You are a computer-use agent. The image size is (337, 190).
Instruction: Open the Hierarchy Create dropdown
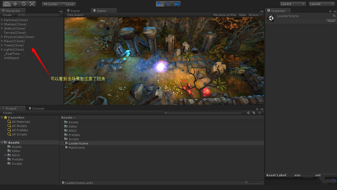click(8, 15)
